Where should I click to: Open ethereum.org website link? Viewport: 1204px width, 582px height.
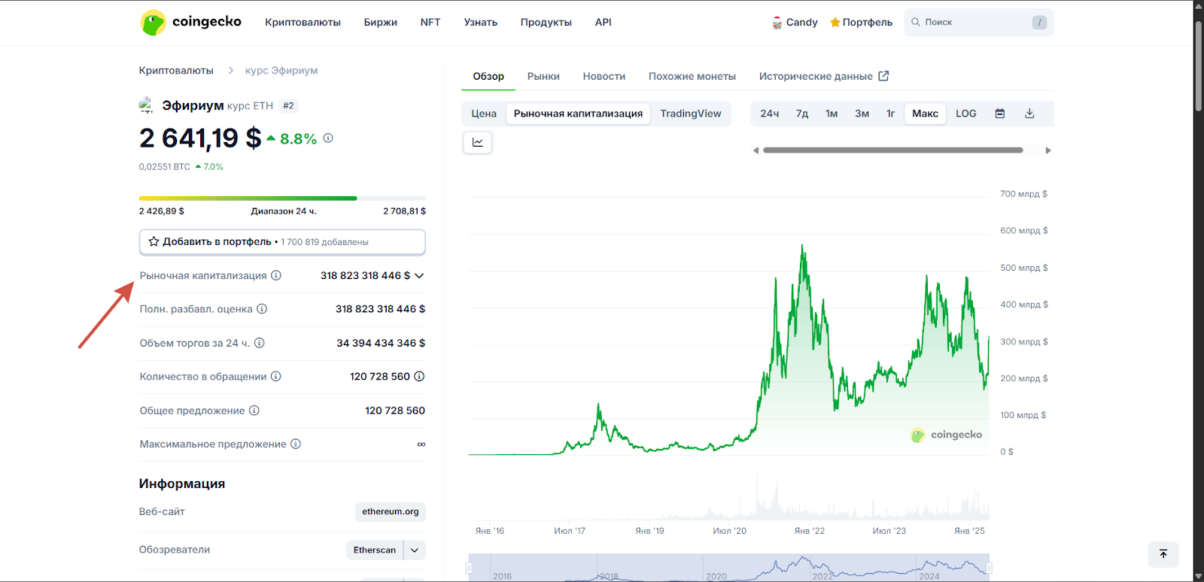click(x=391, y=512)
